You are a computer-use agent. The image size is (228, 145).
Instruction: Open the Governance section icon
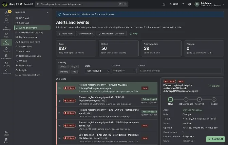coord(6,57)
